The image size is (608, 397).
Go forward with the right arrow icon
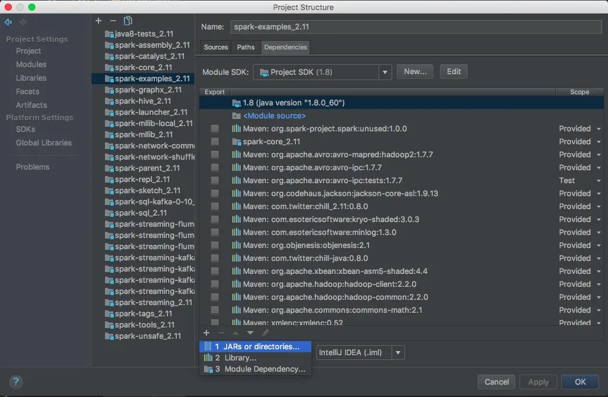[x=23, y=22]
